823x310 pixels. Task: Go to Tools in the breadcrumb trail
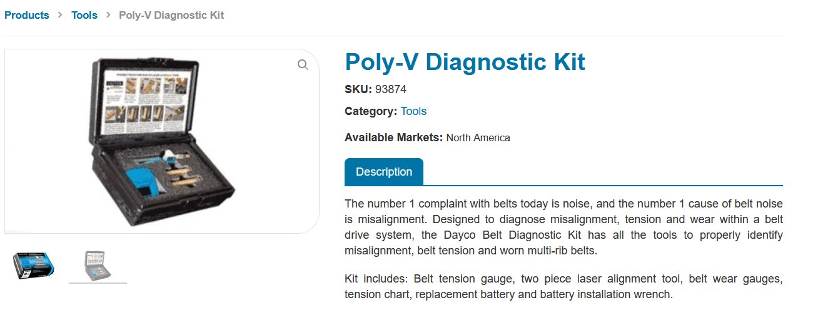[84, 15]
